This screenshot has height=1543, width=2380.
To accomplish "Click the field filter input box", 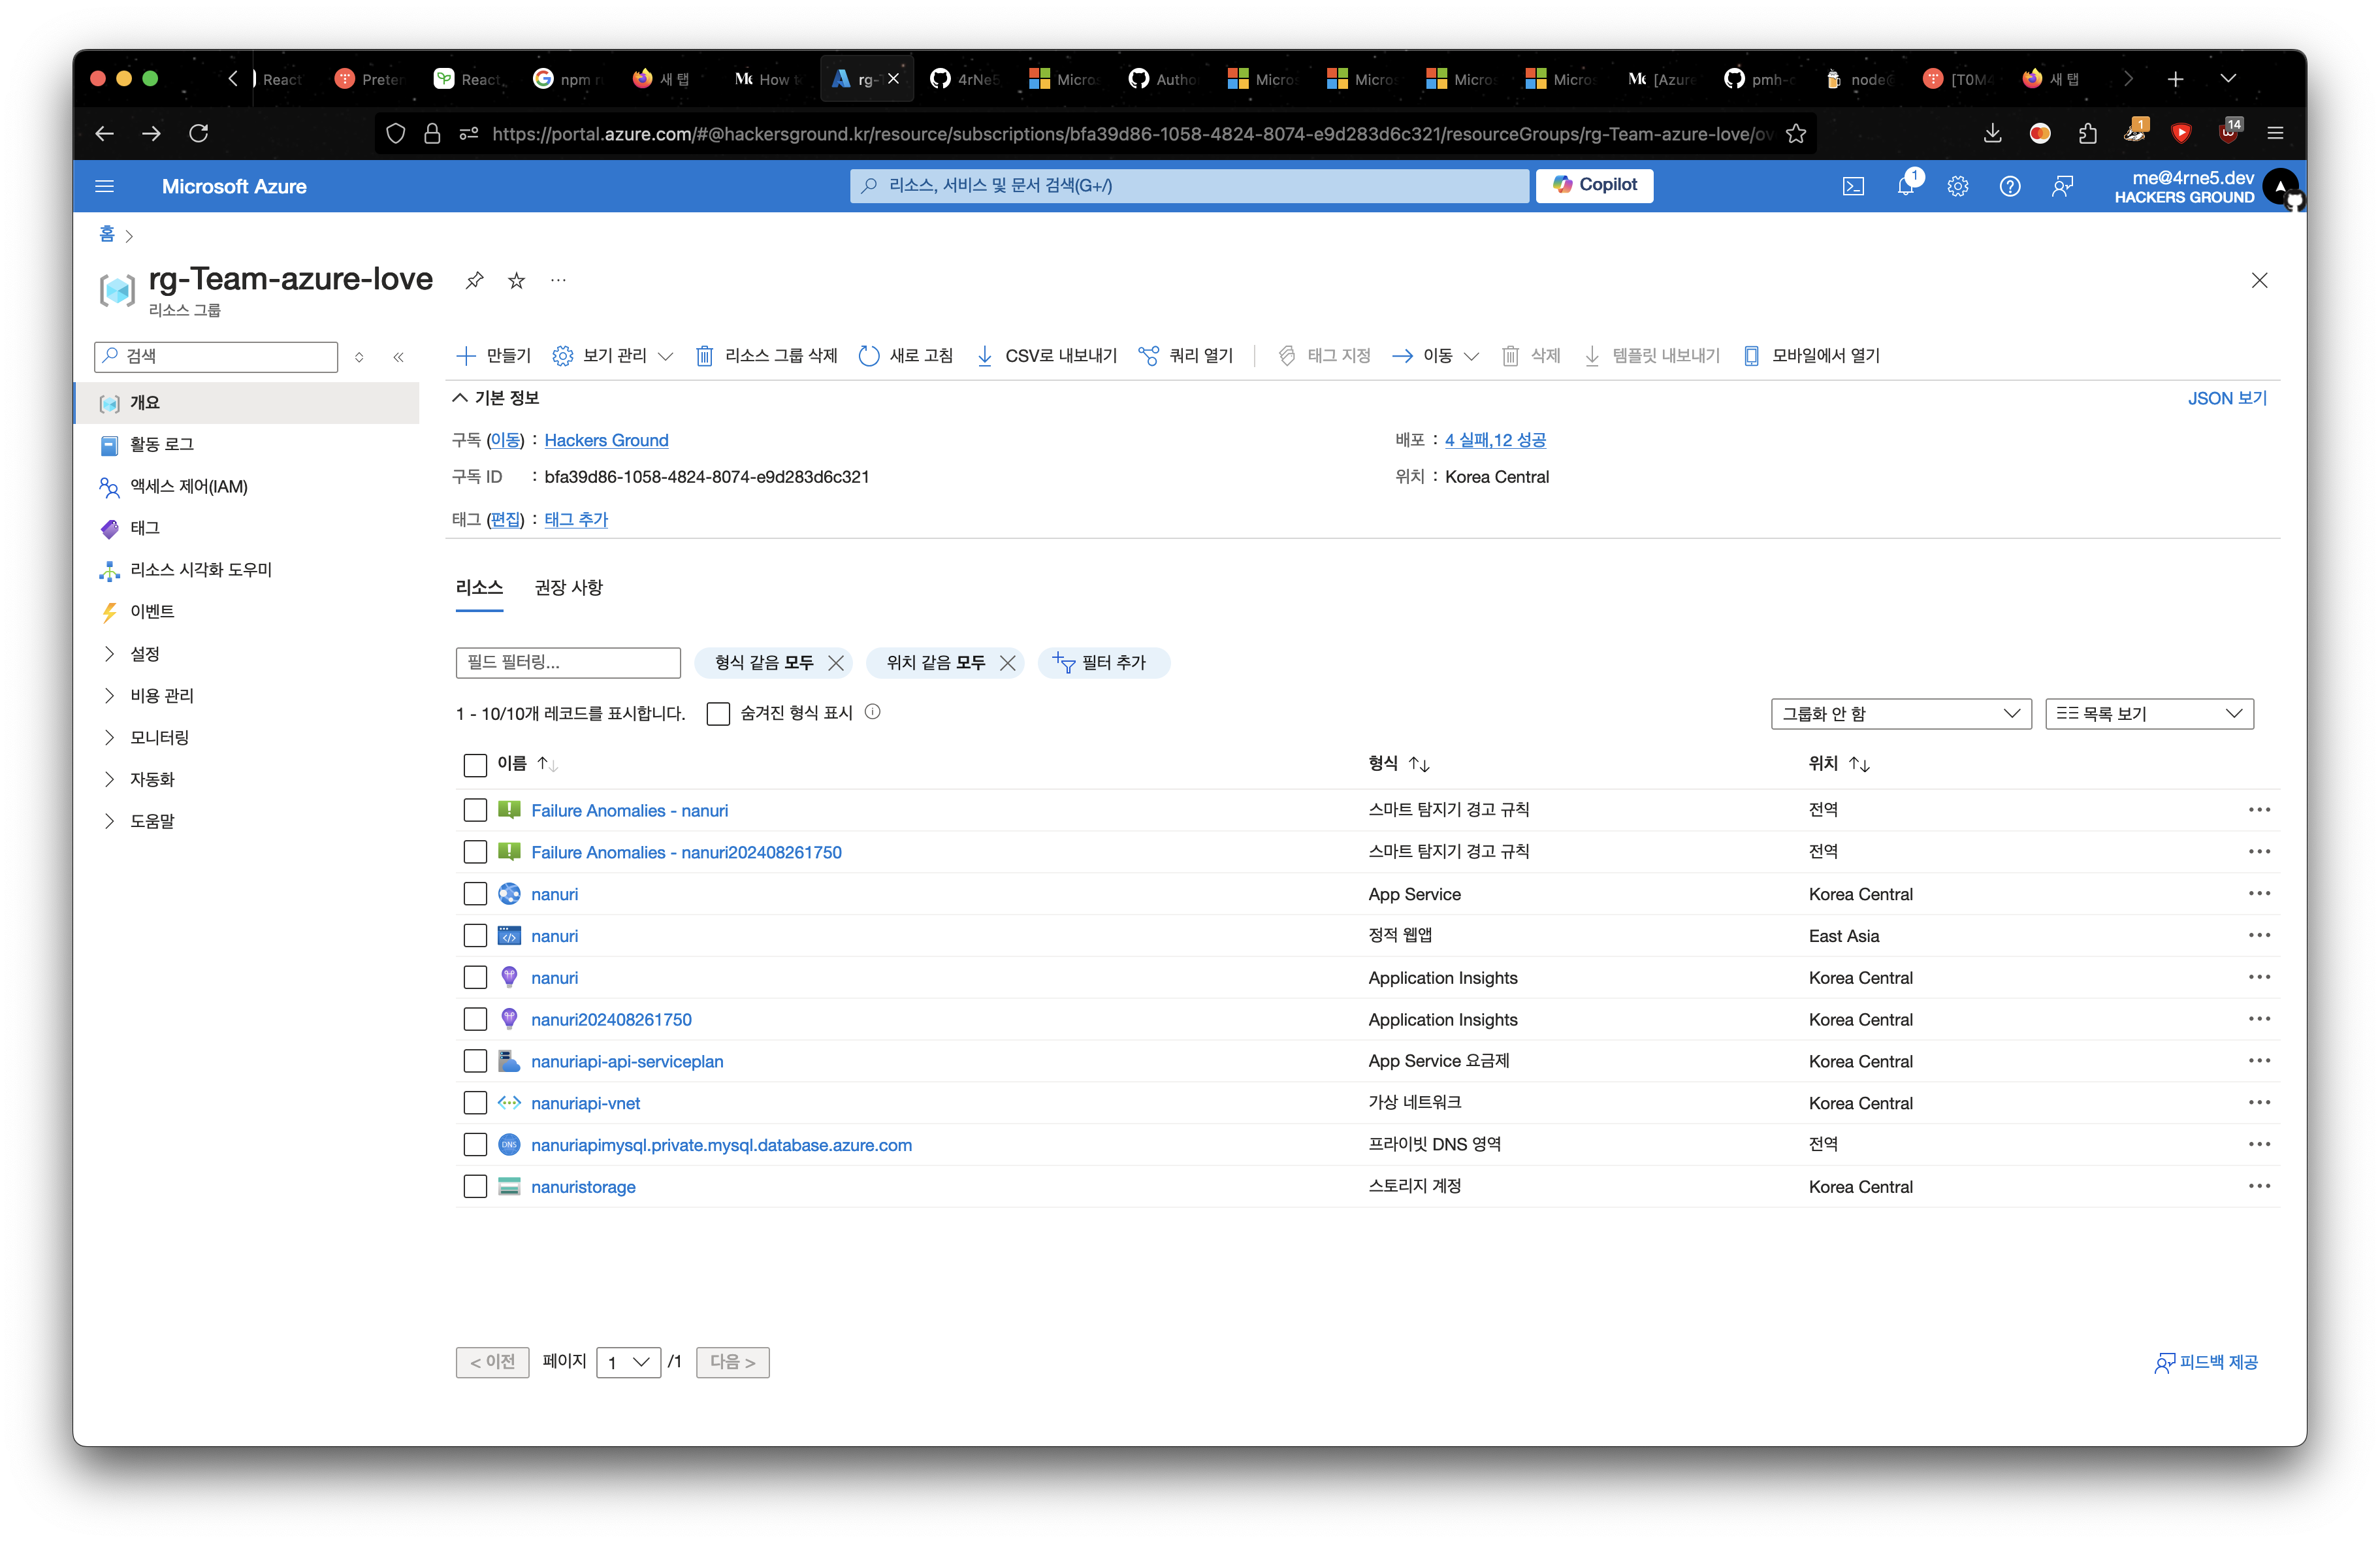I will [567, 662].
